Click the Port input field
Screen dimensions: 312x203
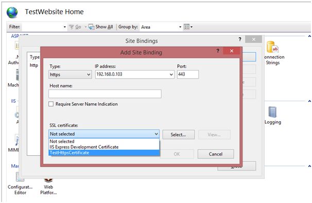188,75
